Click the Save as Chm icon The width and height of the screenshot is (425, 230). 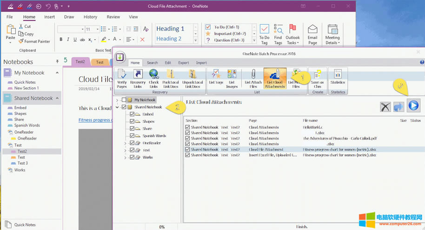click(x=318, y=78)
